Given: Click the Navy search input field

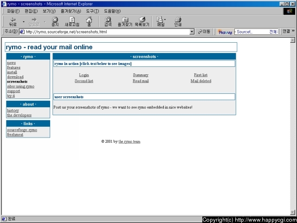Looking at the screenshot, I should pos(256,32).
